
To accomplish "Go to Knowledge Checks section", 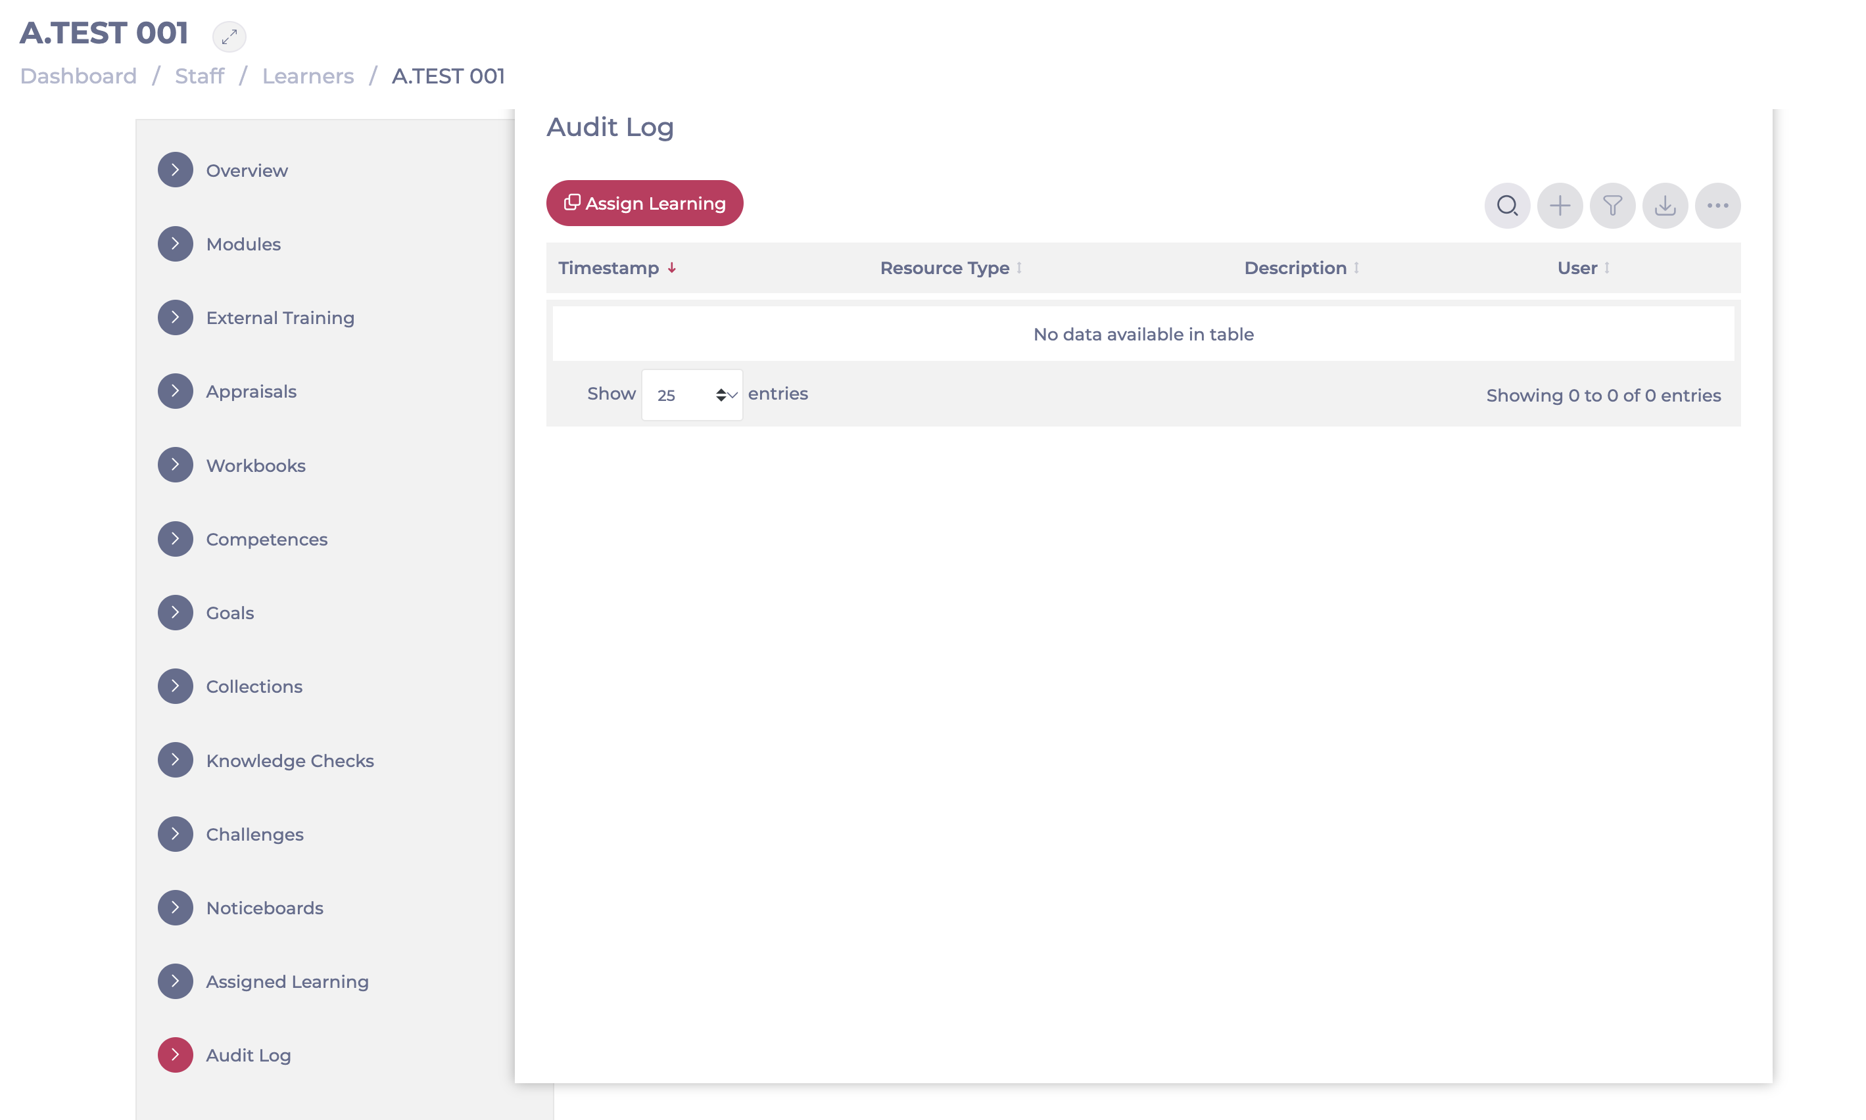I will tap(290, 760).
